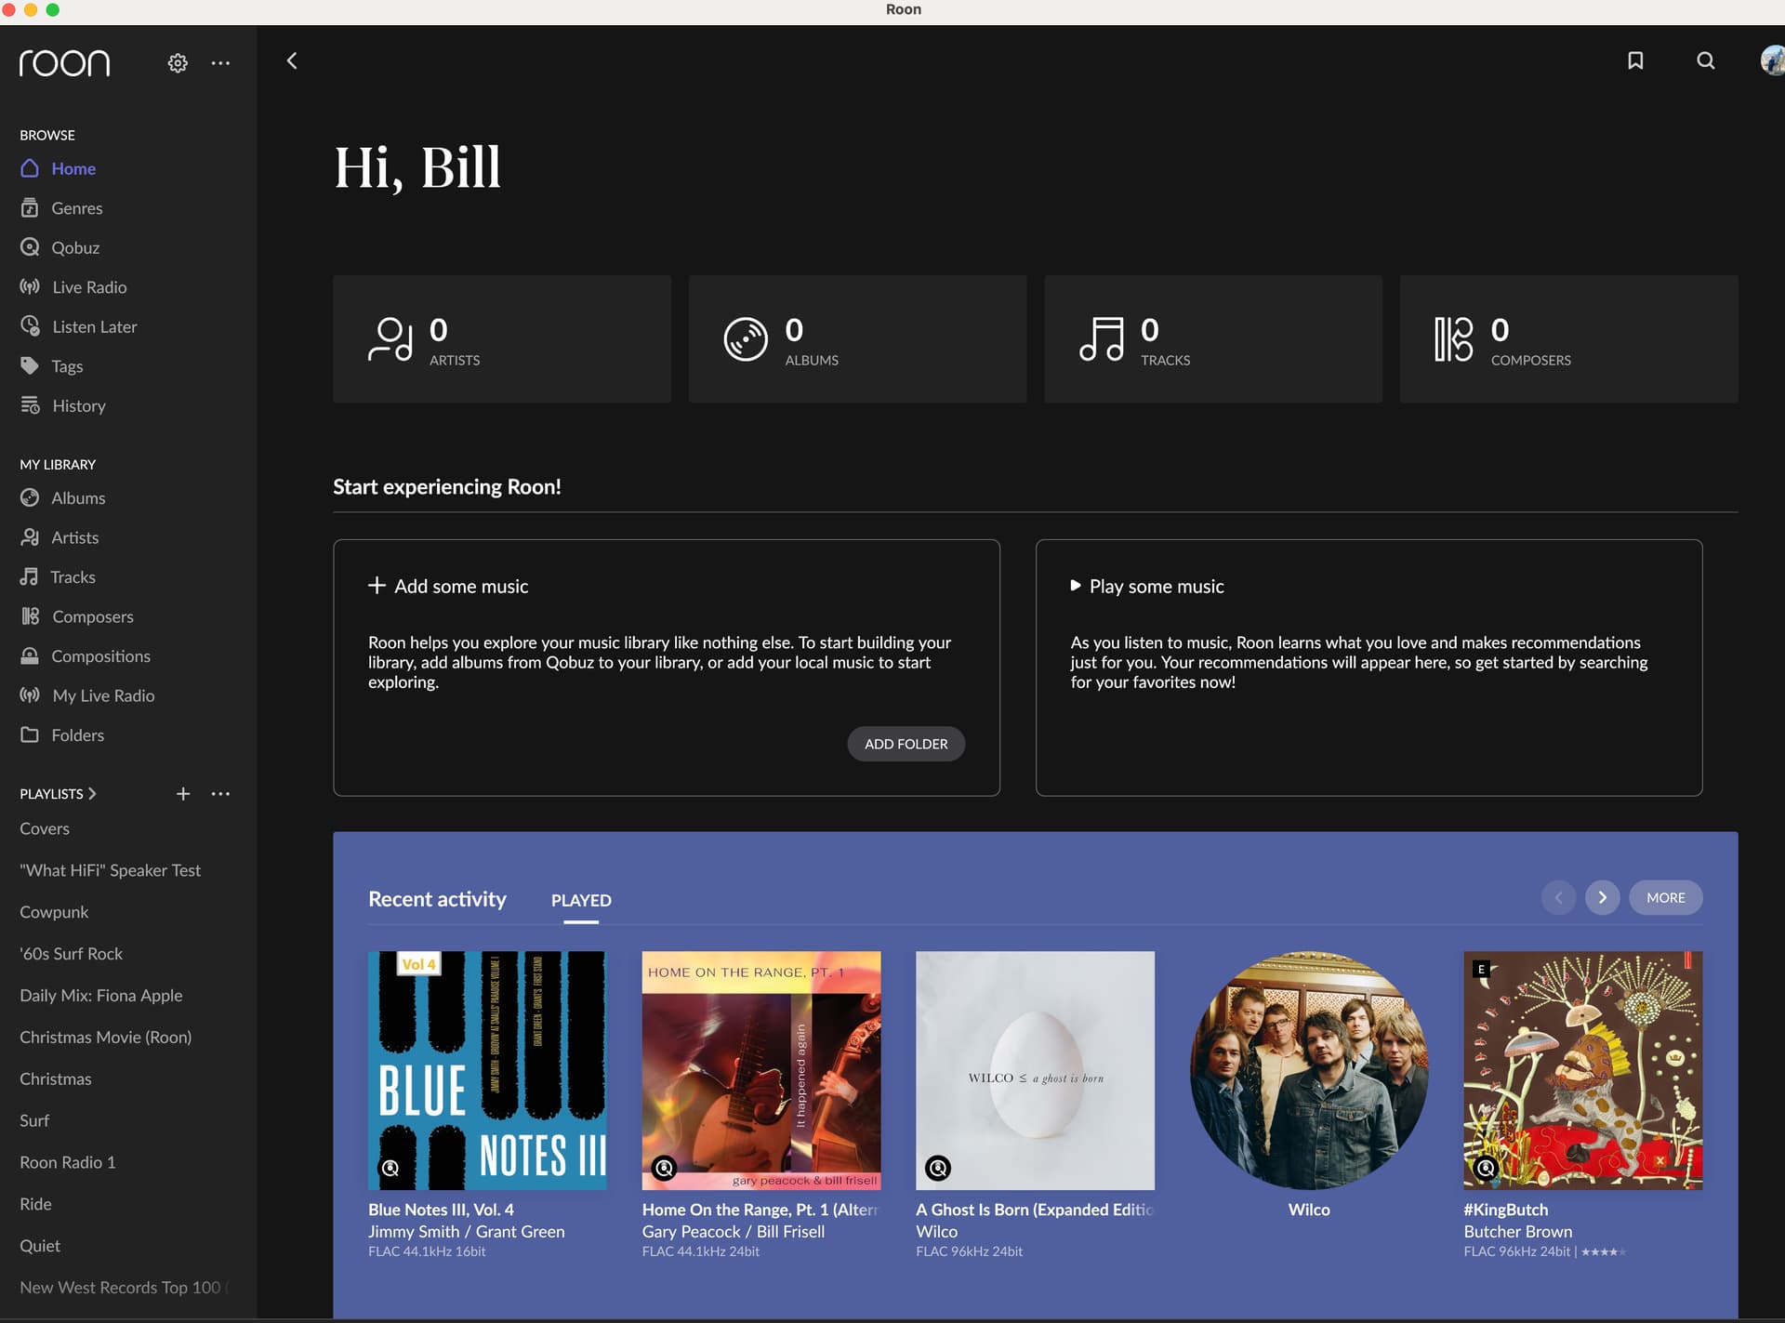Click the Live Radio antenna icon
Screen dimensions: 1785x1323
pyautogui.click(x=30, y=287)
